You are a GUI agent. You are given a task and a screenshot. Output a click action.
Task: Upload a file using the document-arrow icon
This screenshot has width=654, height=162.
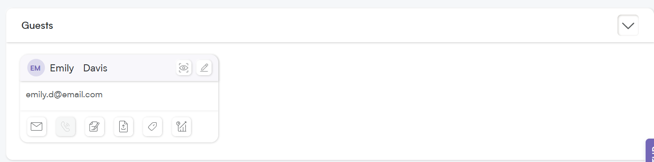(x=123, y=127)
